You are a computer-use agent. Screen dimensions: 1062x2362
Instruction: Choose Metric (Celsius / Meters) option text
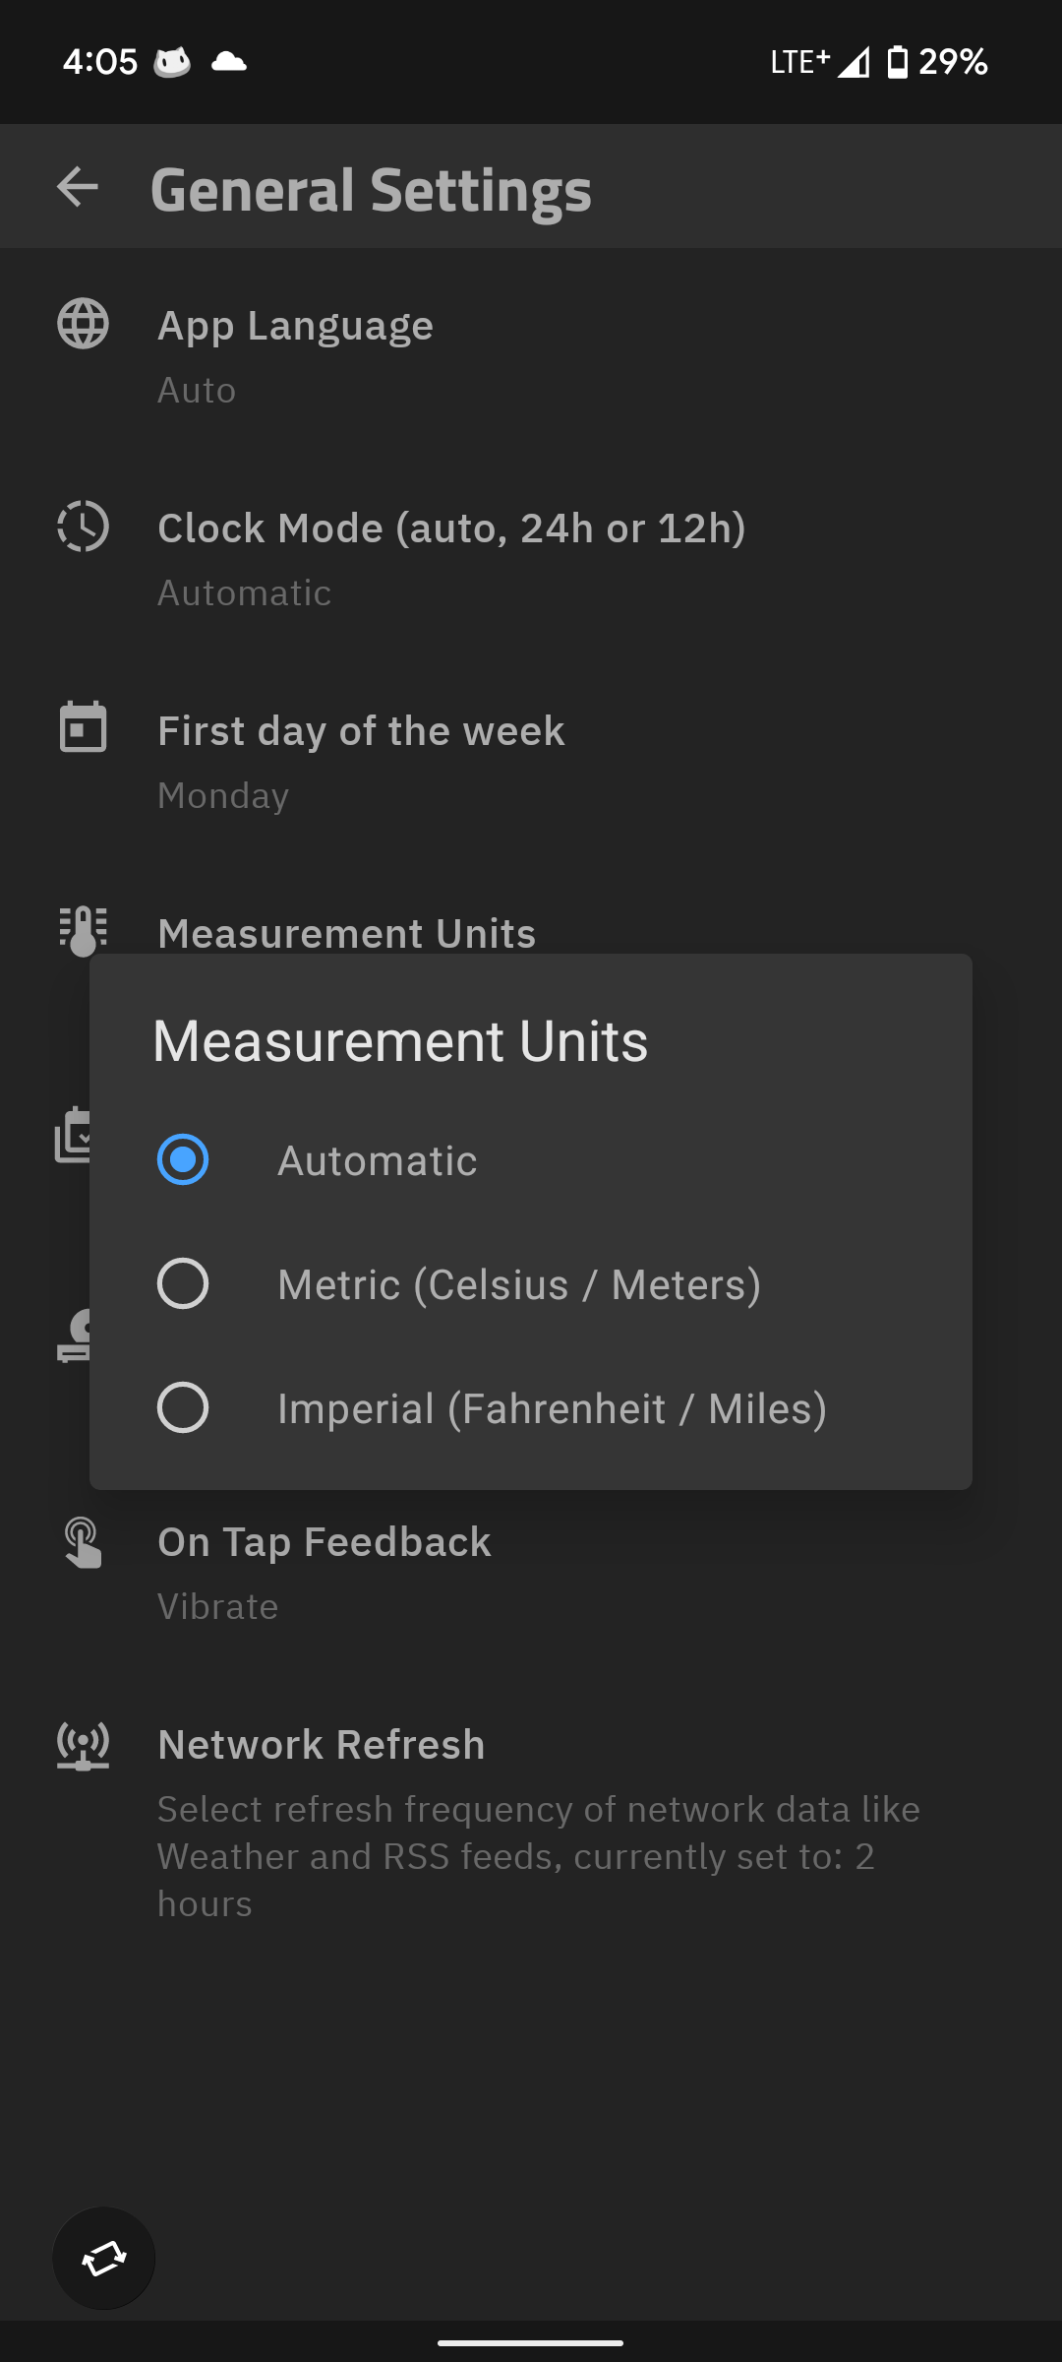tap(519, 1285)
